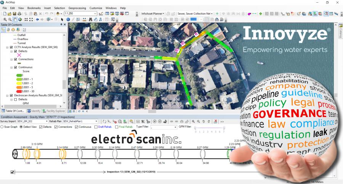Toggle Inspection 13 checkbox below the pipe

tap(12, 172)
